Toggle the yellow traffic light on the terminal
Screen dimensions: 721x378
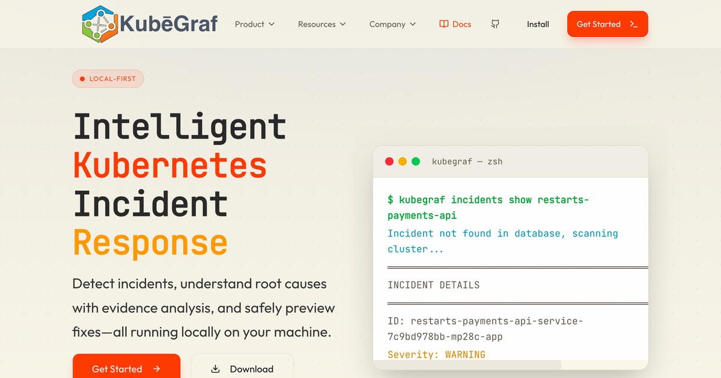click(403, 161)
